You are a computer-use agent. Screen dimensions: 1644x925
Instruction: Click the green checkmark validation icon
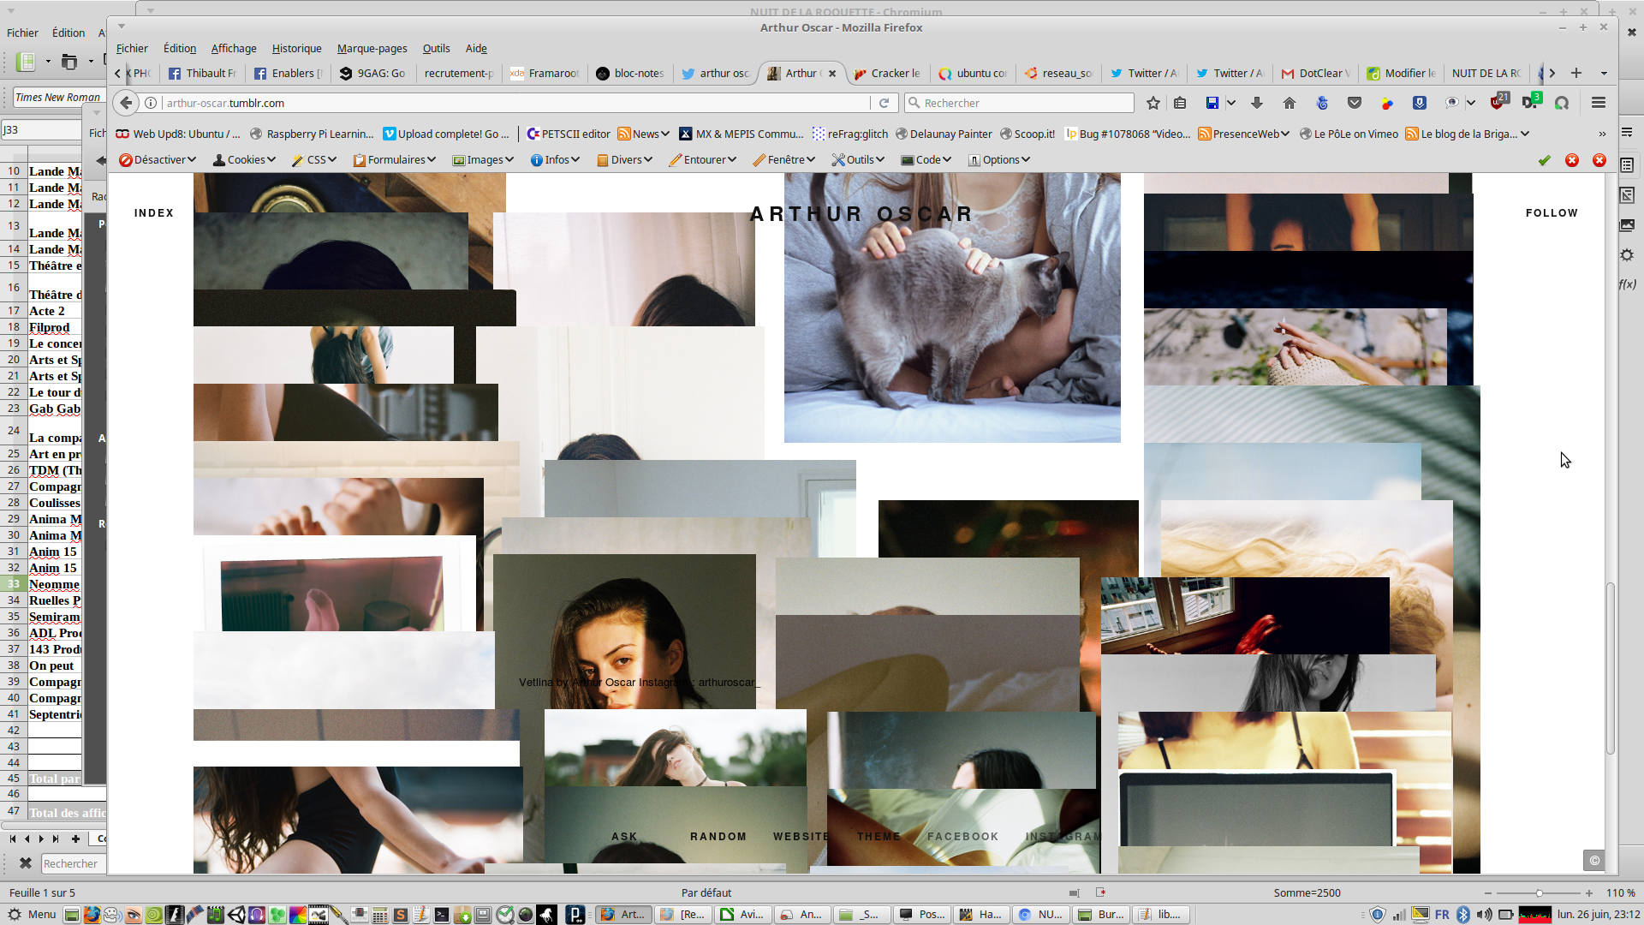pos(1545,160)
